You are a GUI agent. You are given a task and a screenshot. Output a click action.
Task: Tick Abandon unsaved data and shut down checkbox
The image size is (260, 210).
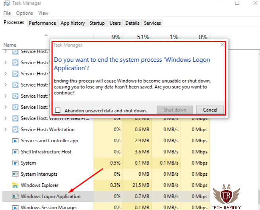[58, 110]
